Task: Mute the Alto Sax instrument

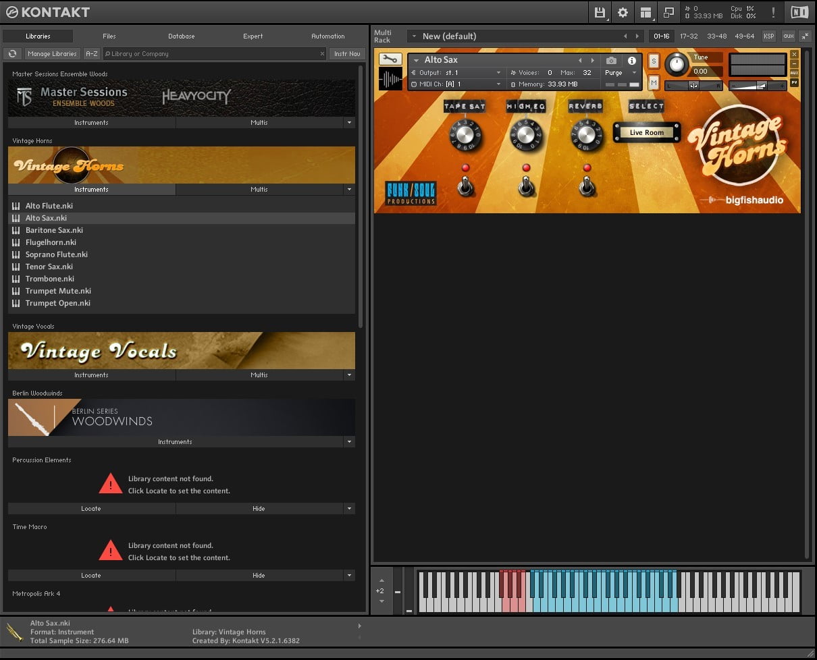Action: coord(654,82)
